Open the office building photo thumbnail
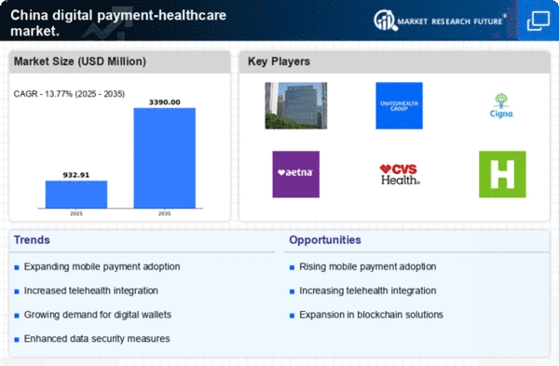The height and width of the screenshot is (366, 559). (x=296, y=105)
